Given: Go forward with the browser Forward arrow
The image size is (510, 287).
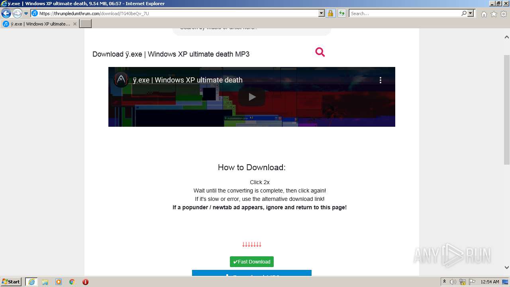Looking at the screenshot, I should coord(17,14).
